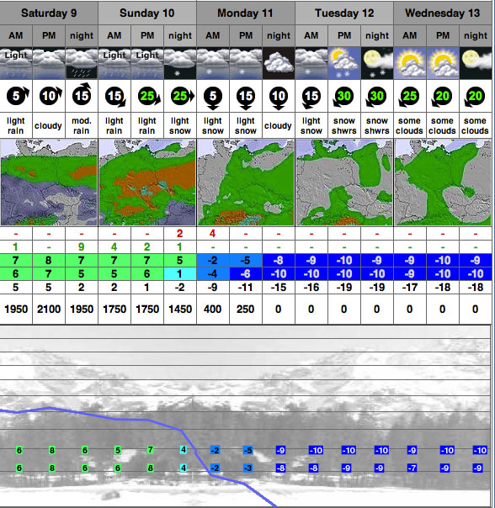Click 'snow shwrs' summary under Tuesday PM

[x=344, y=125]
